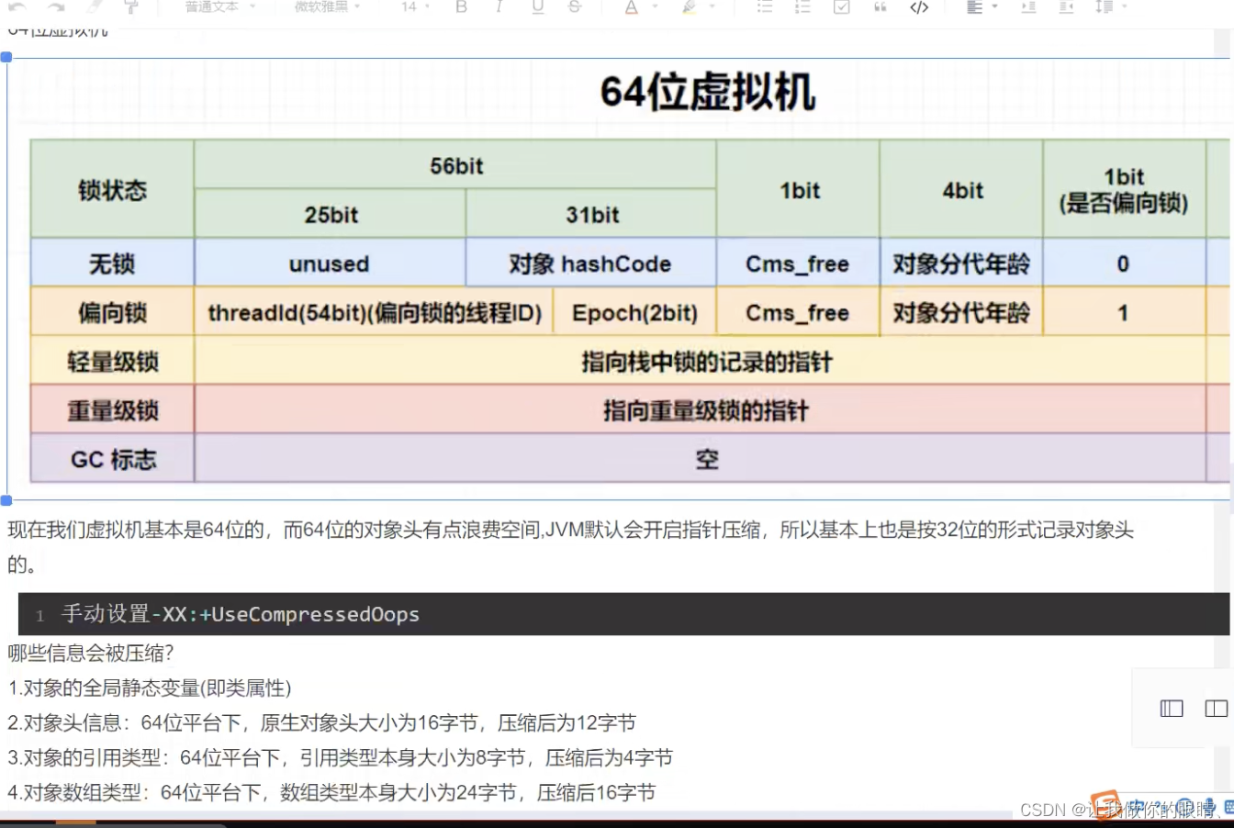Click the 对象 hashCode cell

coord(591,263)
